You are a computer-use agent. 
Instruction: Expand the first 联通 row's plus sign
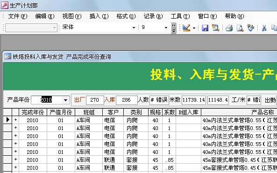tap(15, 159)
